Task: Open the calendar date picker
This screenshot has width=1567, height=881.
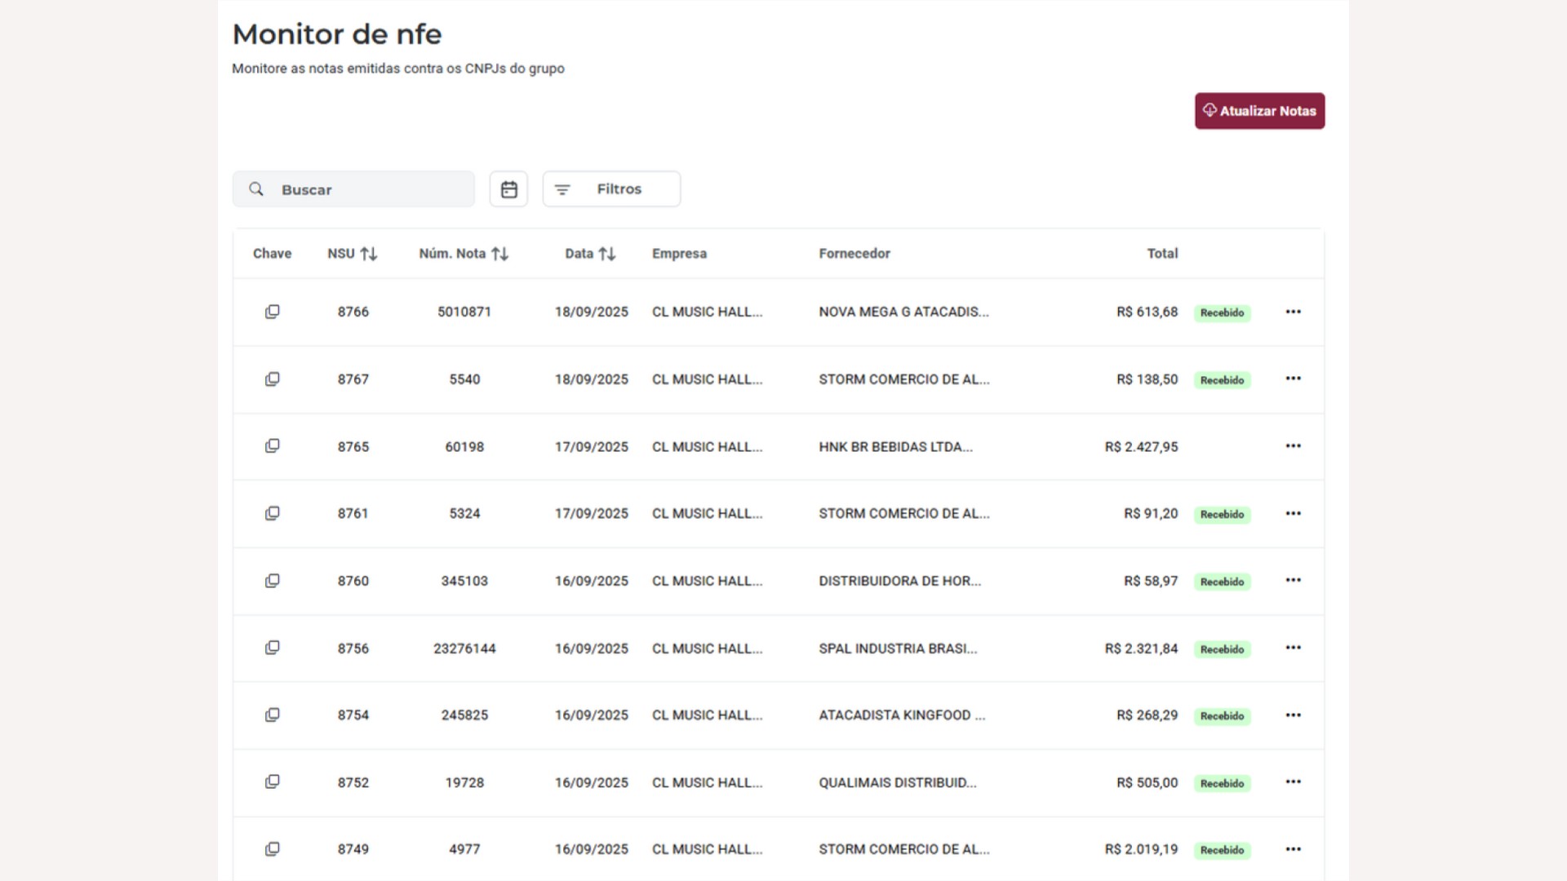Action: pyautogui.click(x=508, y=189)
